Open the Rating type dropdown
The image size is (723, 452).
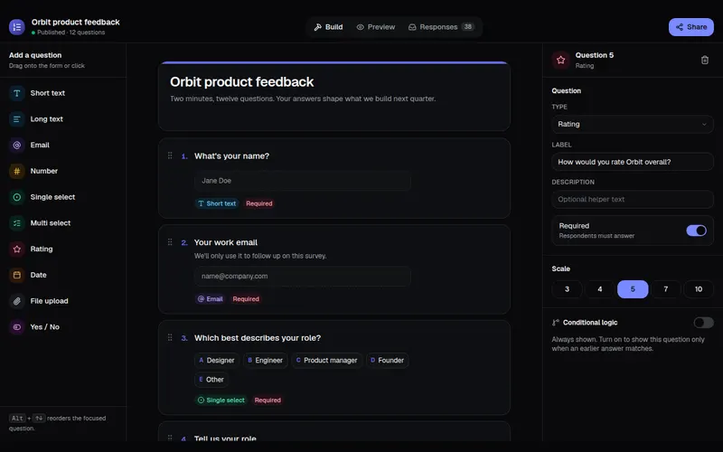coord(632,124)
